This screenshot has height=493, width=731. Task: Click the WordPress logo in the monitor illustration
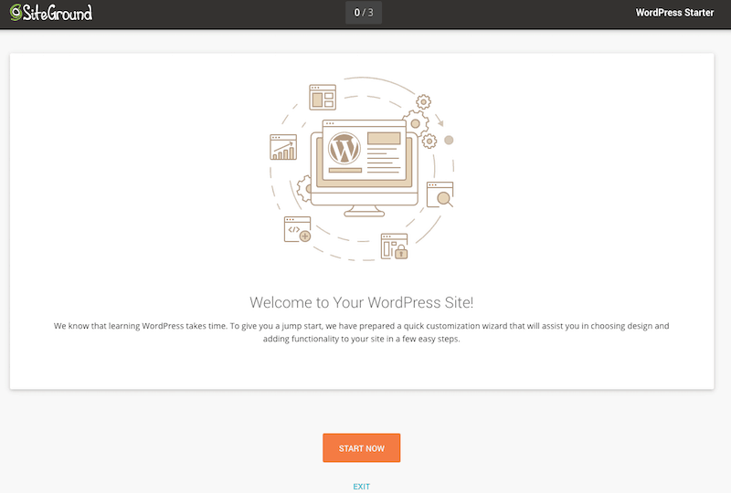pos(344,149)
